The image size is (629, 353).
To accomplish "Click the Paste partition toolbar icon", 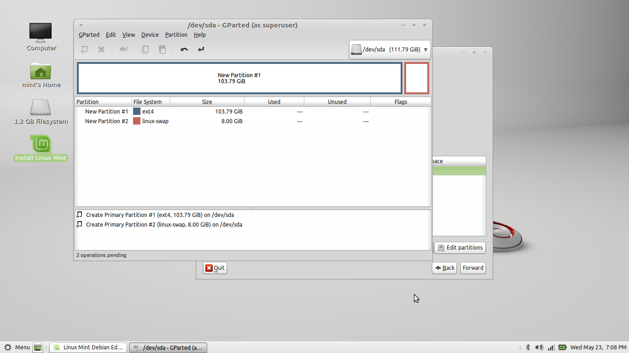I will (x=162, y=50).
